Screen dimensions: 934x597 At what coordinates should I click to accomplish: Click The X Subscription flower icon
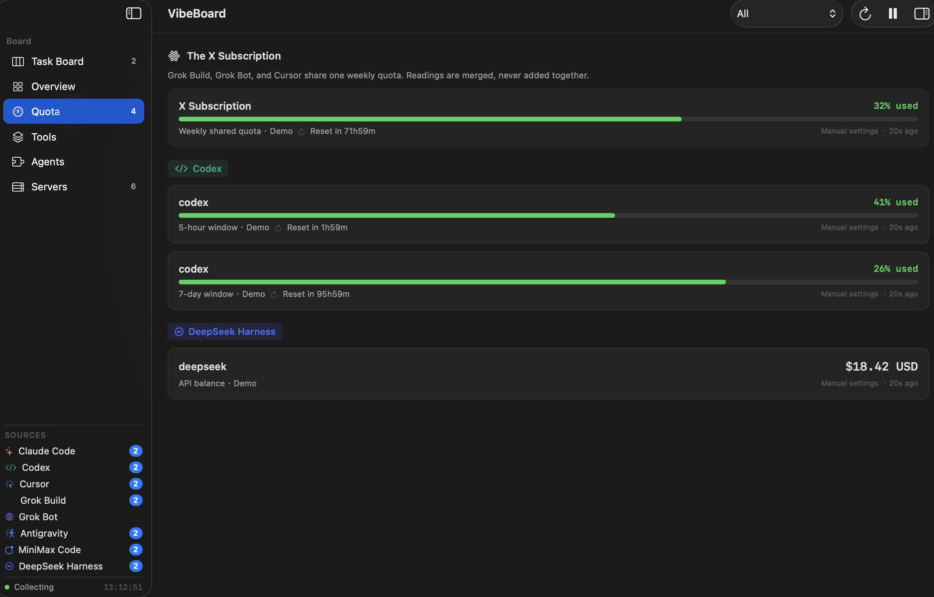click(x=174, y=56)
